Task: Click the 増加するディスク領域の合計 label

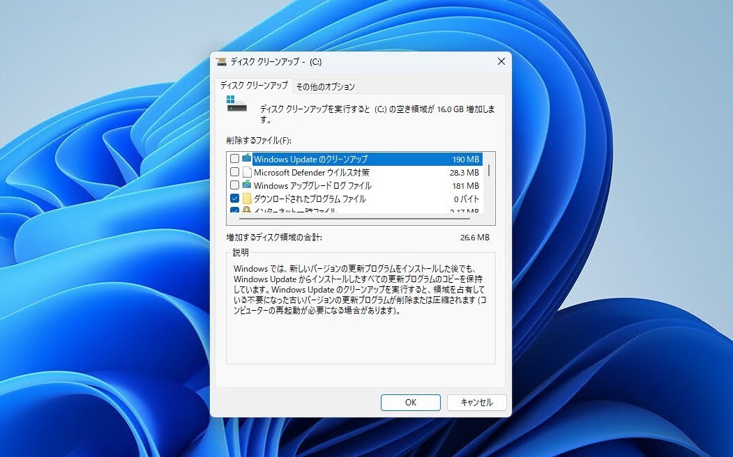Action: click(274, 237)
